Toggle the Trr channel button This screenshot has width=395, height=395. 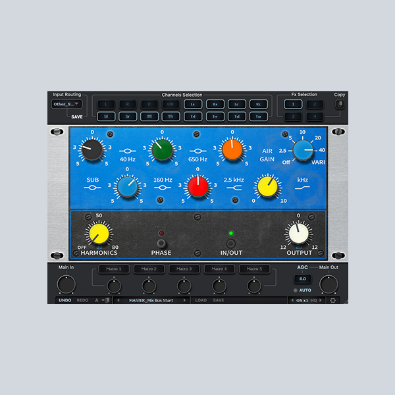pyautogui.click(x=215, y=117)
